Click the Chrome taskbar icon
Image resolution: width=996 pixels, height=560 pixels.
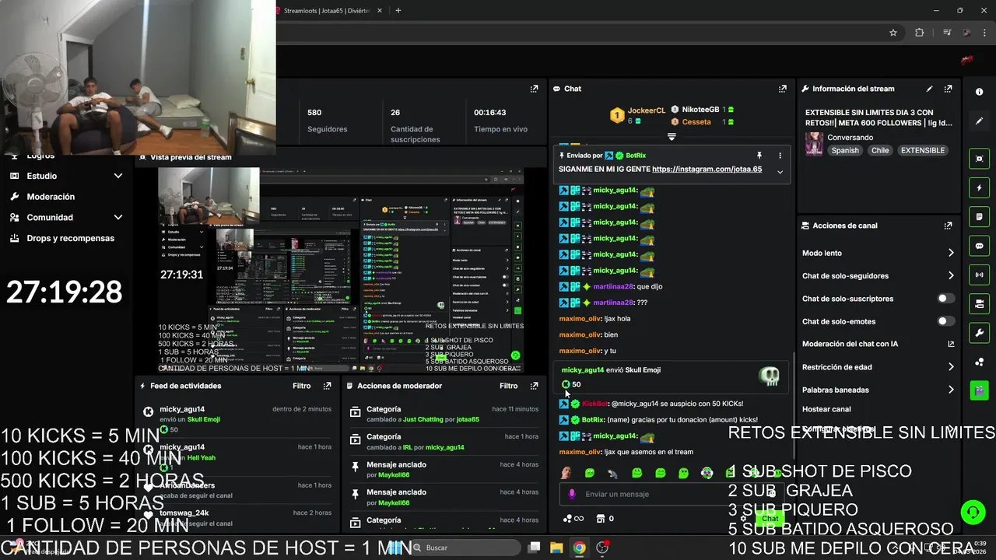579,548
